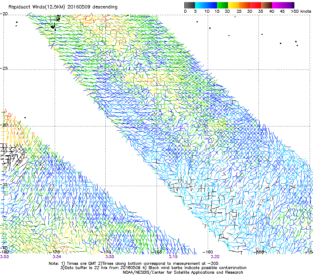Click the gray segment of the wind speed legend
Viewport: 313px width, 275px height.
[189, 5]
